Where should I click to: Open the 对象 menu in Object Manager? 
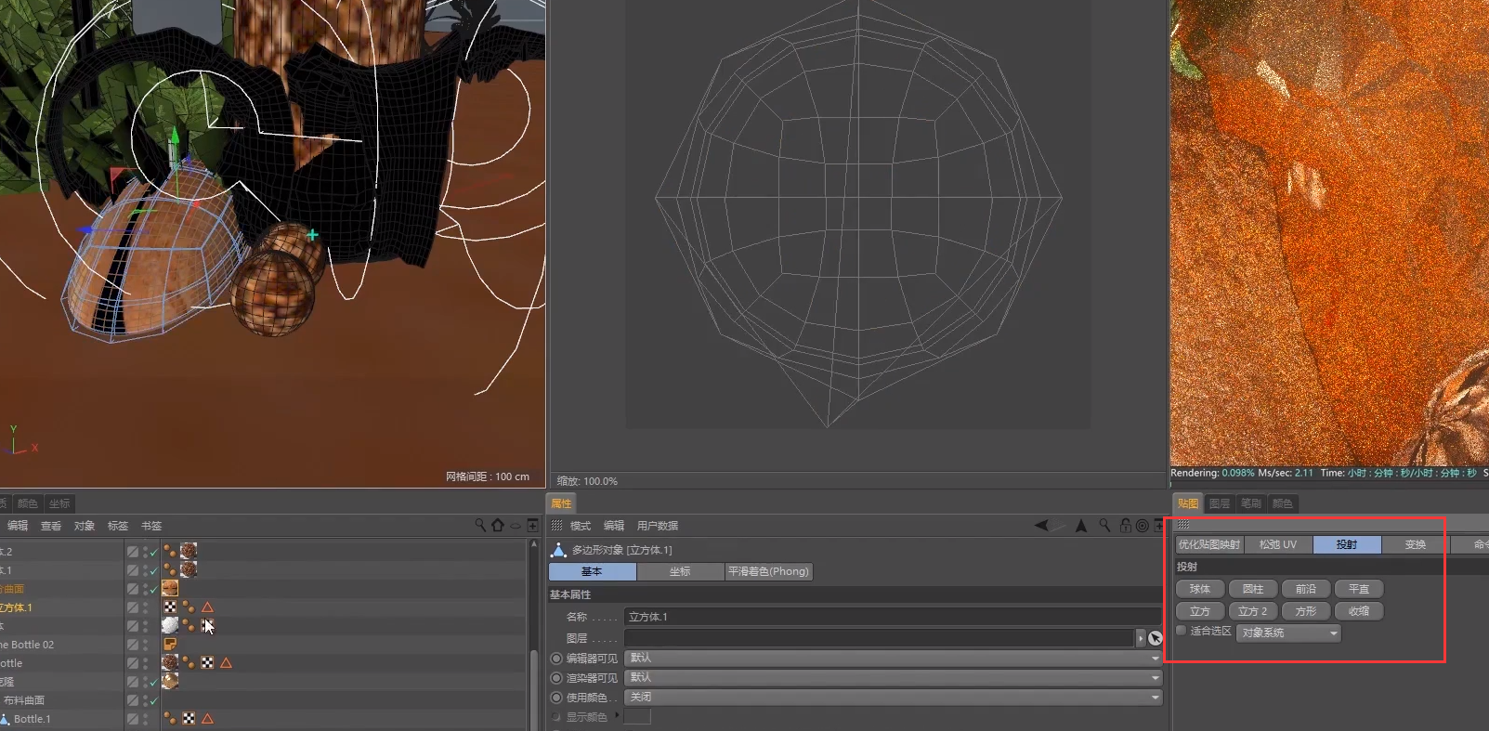coord(85,526)
